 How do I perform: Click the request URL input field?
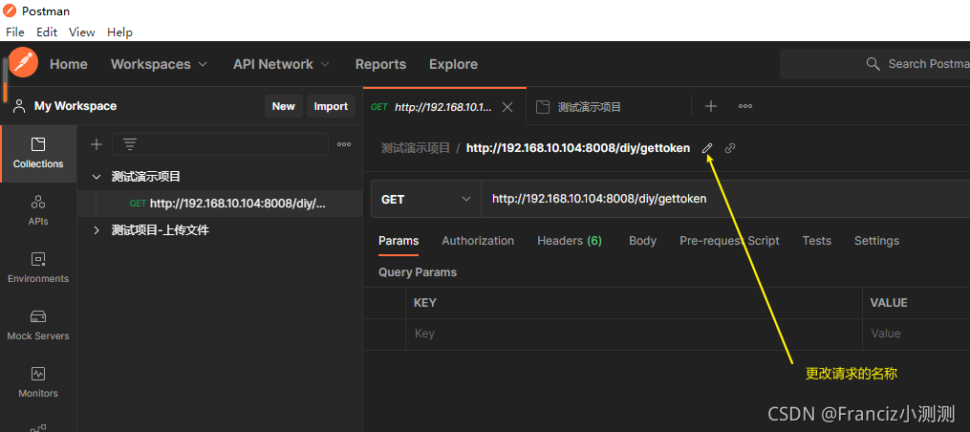(x=725, y=200)
